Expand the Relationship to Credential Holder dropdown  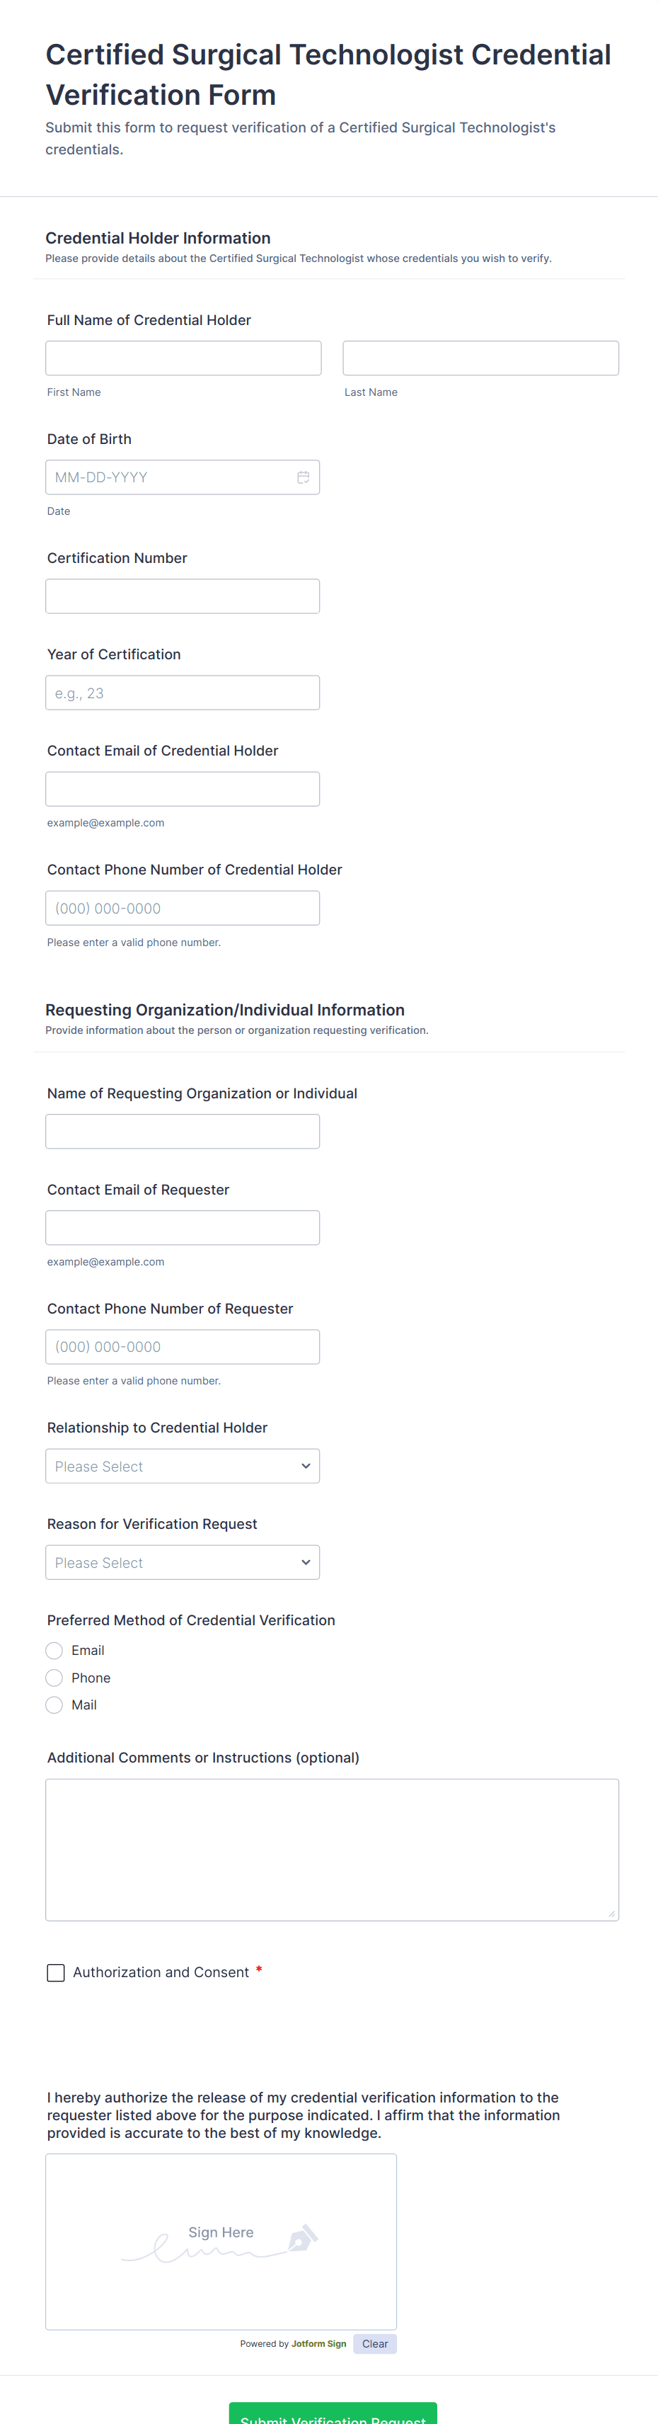point(183,1466)
